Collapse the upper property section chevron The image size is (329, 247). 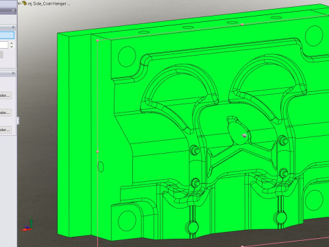coord(13,27)
